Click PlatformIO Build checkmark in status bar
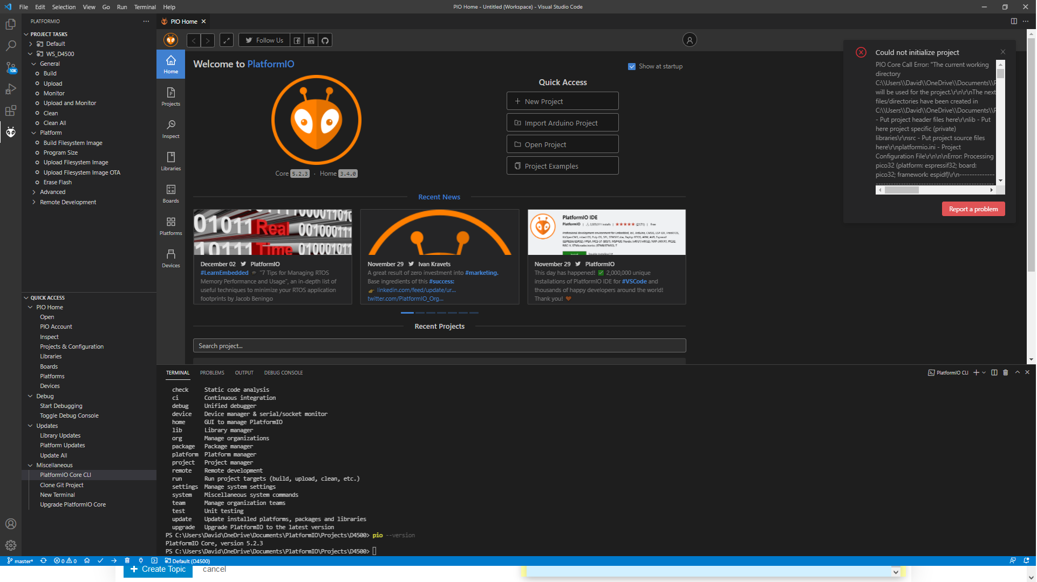This screenshot has width=1037, height=582. (x=100, y=560)
